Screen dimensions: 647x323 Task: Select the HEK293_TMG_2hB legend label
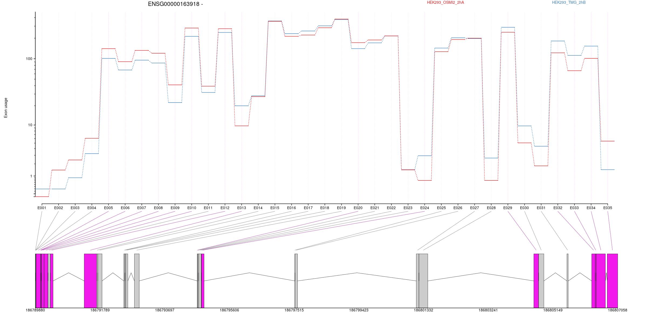point(569,2)
